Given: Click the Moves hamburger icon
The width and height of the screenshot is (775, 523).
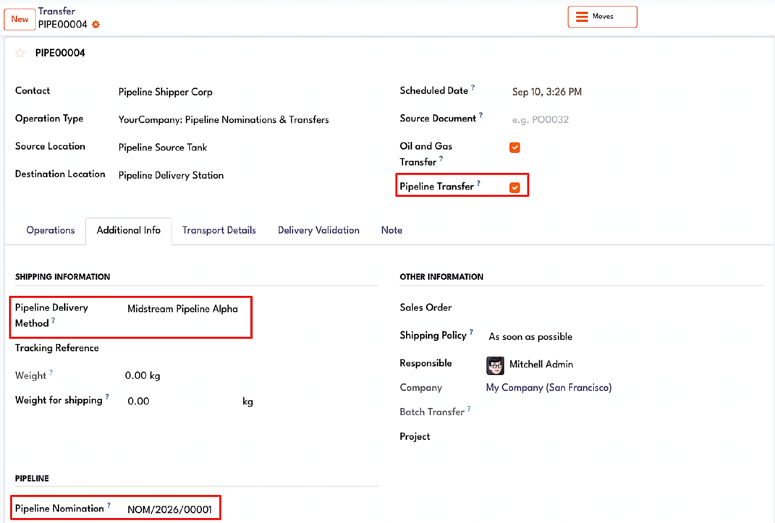Looking at the screenshot, I should click(582, 17).
